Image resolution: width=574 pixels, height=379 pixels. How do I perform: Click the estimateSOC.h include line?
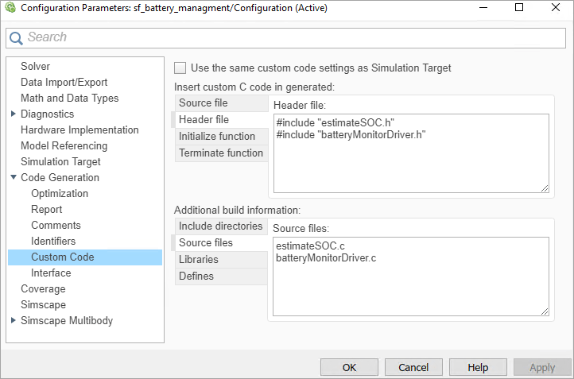pyautogui.click(x=335, y=122)
